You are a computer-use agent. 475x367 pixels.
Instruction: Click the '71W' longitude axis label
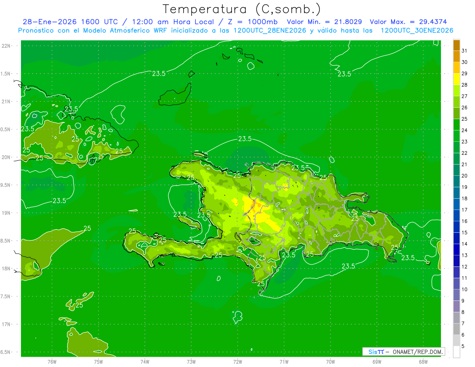tap(284, 361)
